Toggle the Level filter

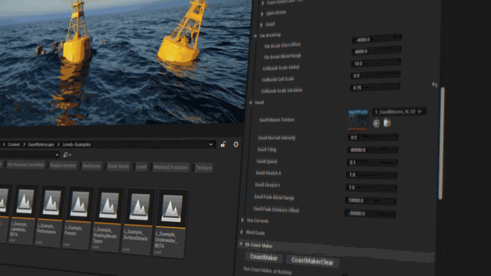(x=141, y=167)
